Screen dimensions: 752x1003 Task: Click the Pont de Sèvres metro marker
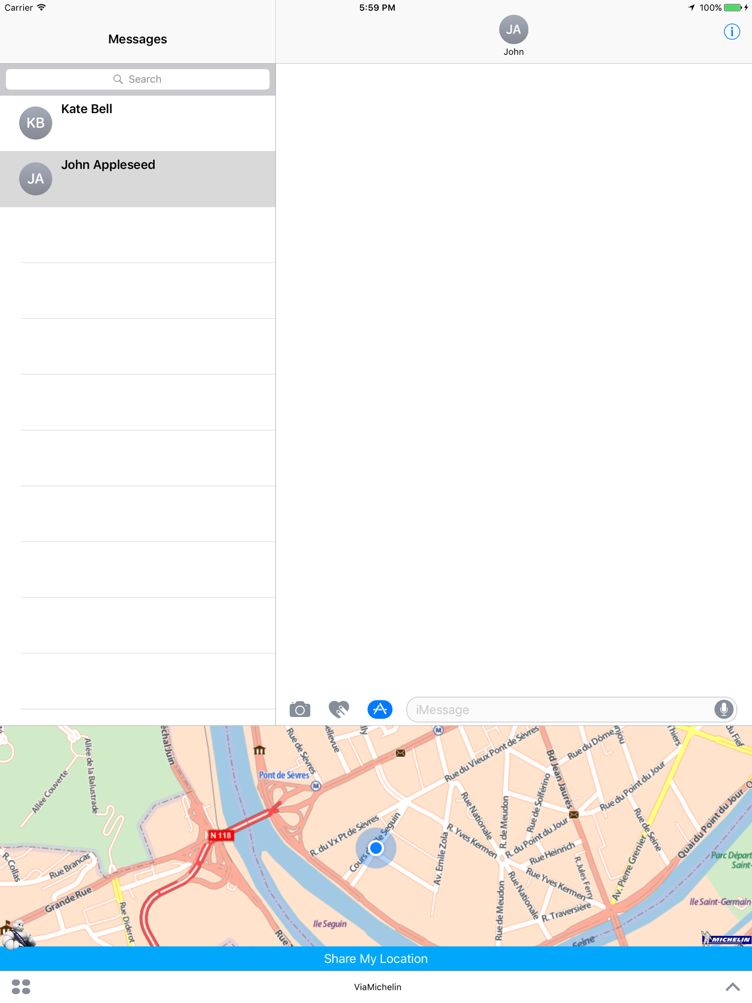point(316,786)
